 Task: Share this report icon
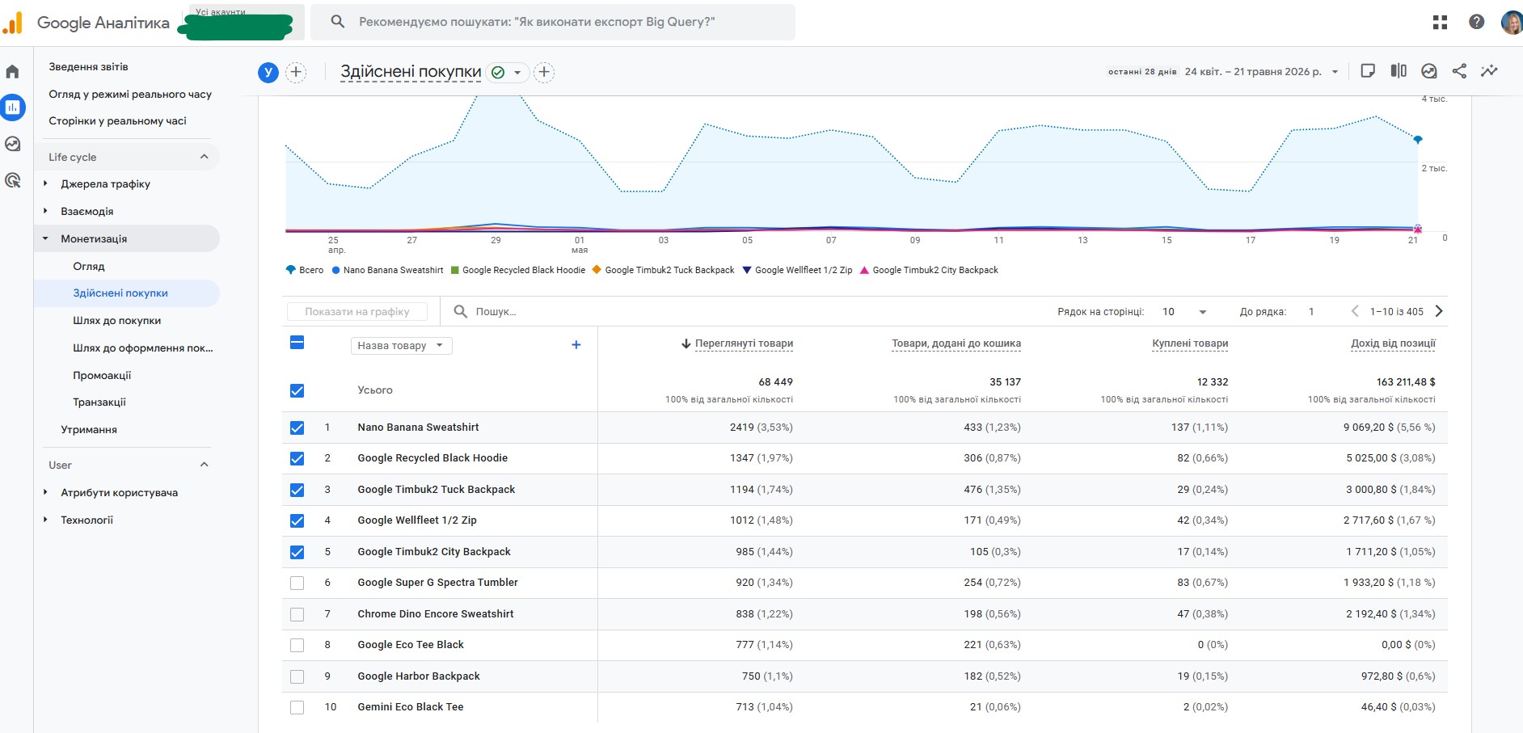1459,71
